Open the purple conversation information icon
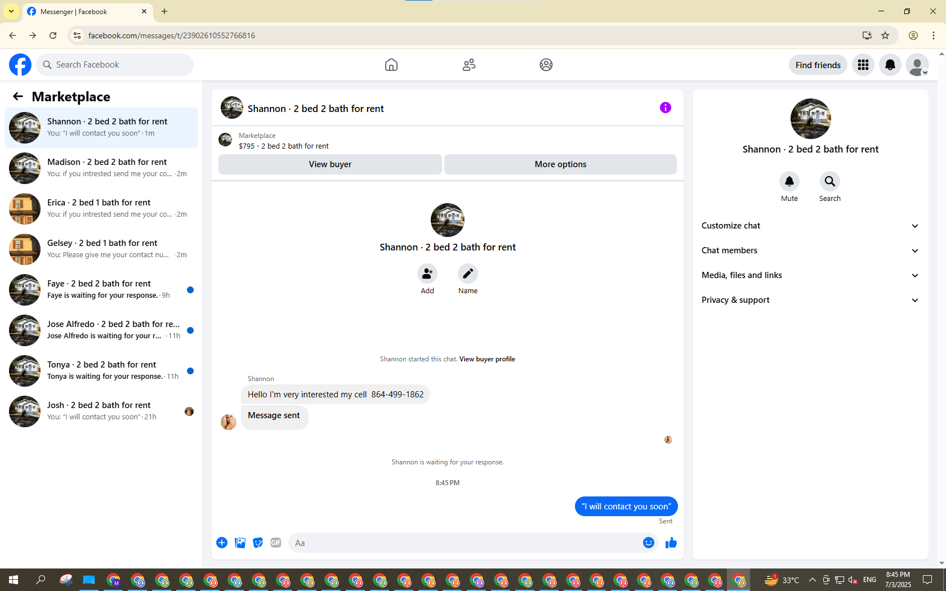Image resolution: width=946 pixels, height=591 pixels. [666, 108]
